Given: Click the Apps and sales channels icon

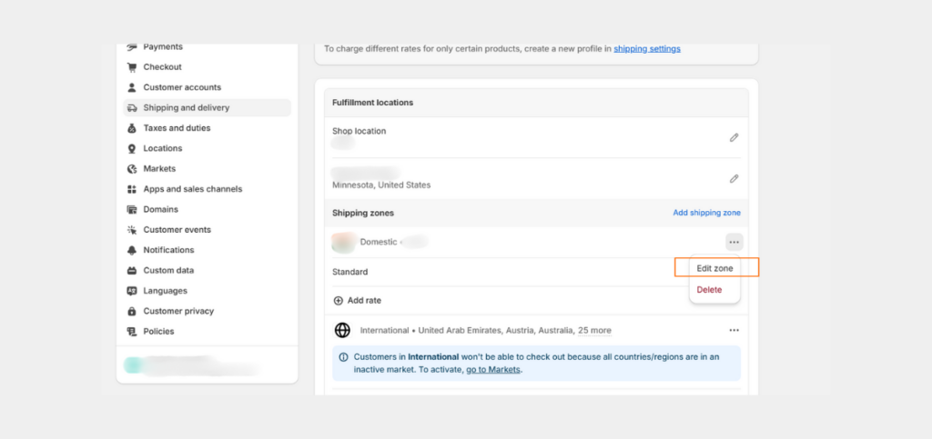Looking at the screenshot, I should coord(132,189).
